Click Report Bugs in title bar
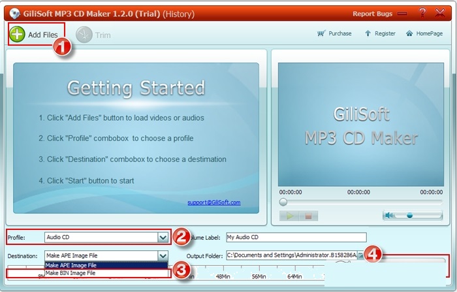The image size is (457, 292). click(x=372, y=14)
